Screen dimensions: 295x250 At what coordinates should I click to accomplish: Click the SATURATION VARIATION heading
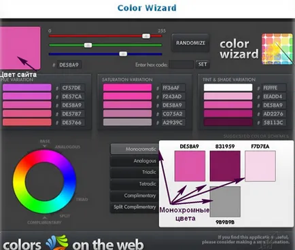127,79
